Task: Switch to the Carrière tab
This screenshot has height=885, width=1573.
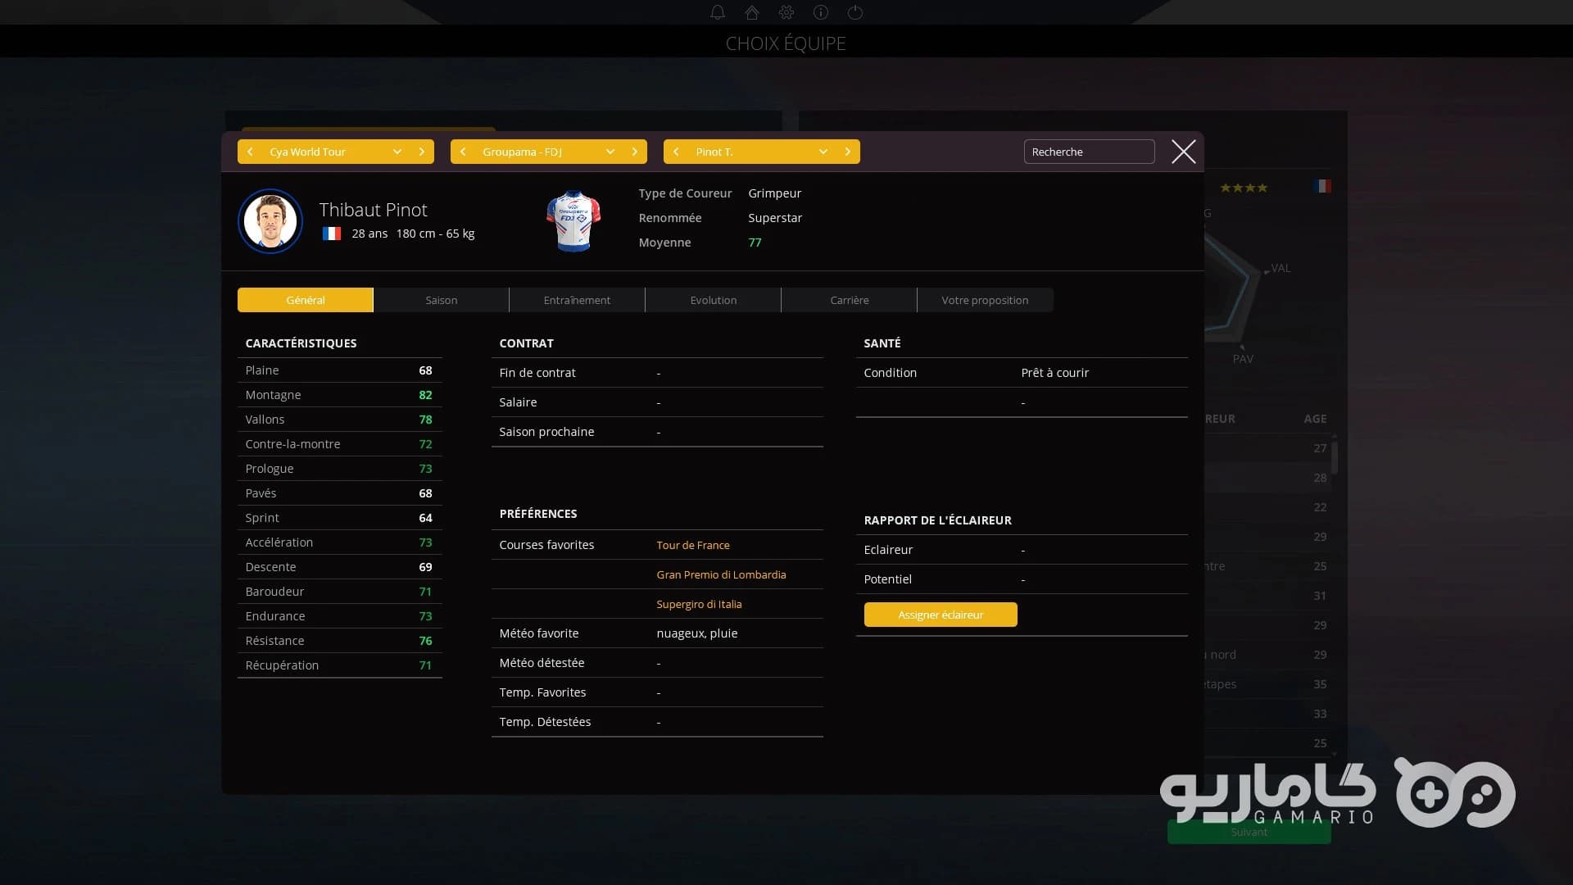Action: pos(850,300)
